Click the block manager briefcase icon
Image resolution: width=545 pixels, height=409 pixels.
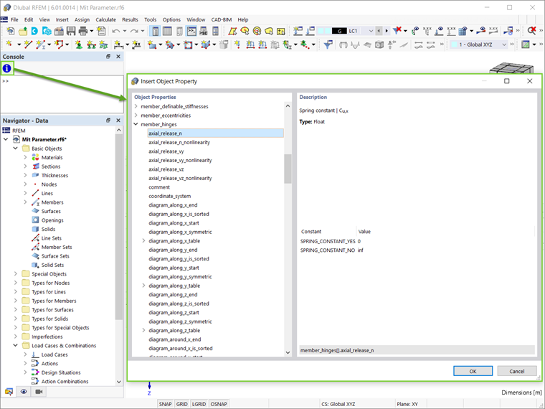coord(59,32)
